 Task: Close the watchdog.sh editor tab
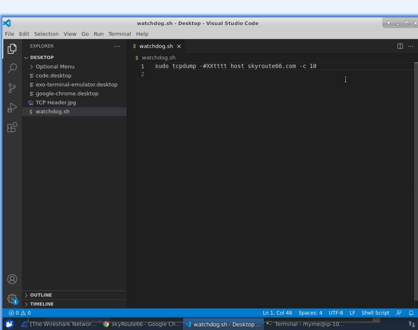(179, 46)
